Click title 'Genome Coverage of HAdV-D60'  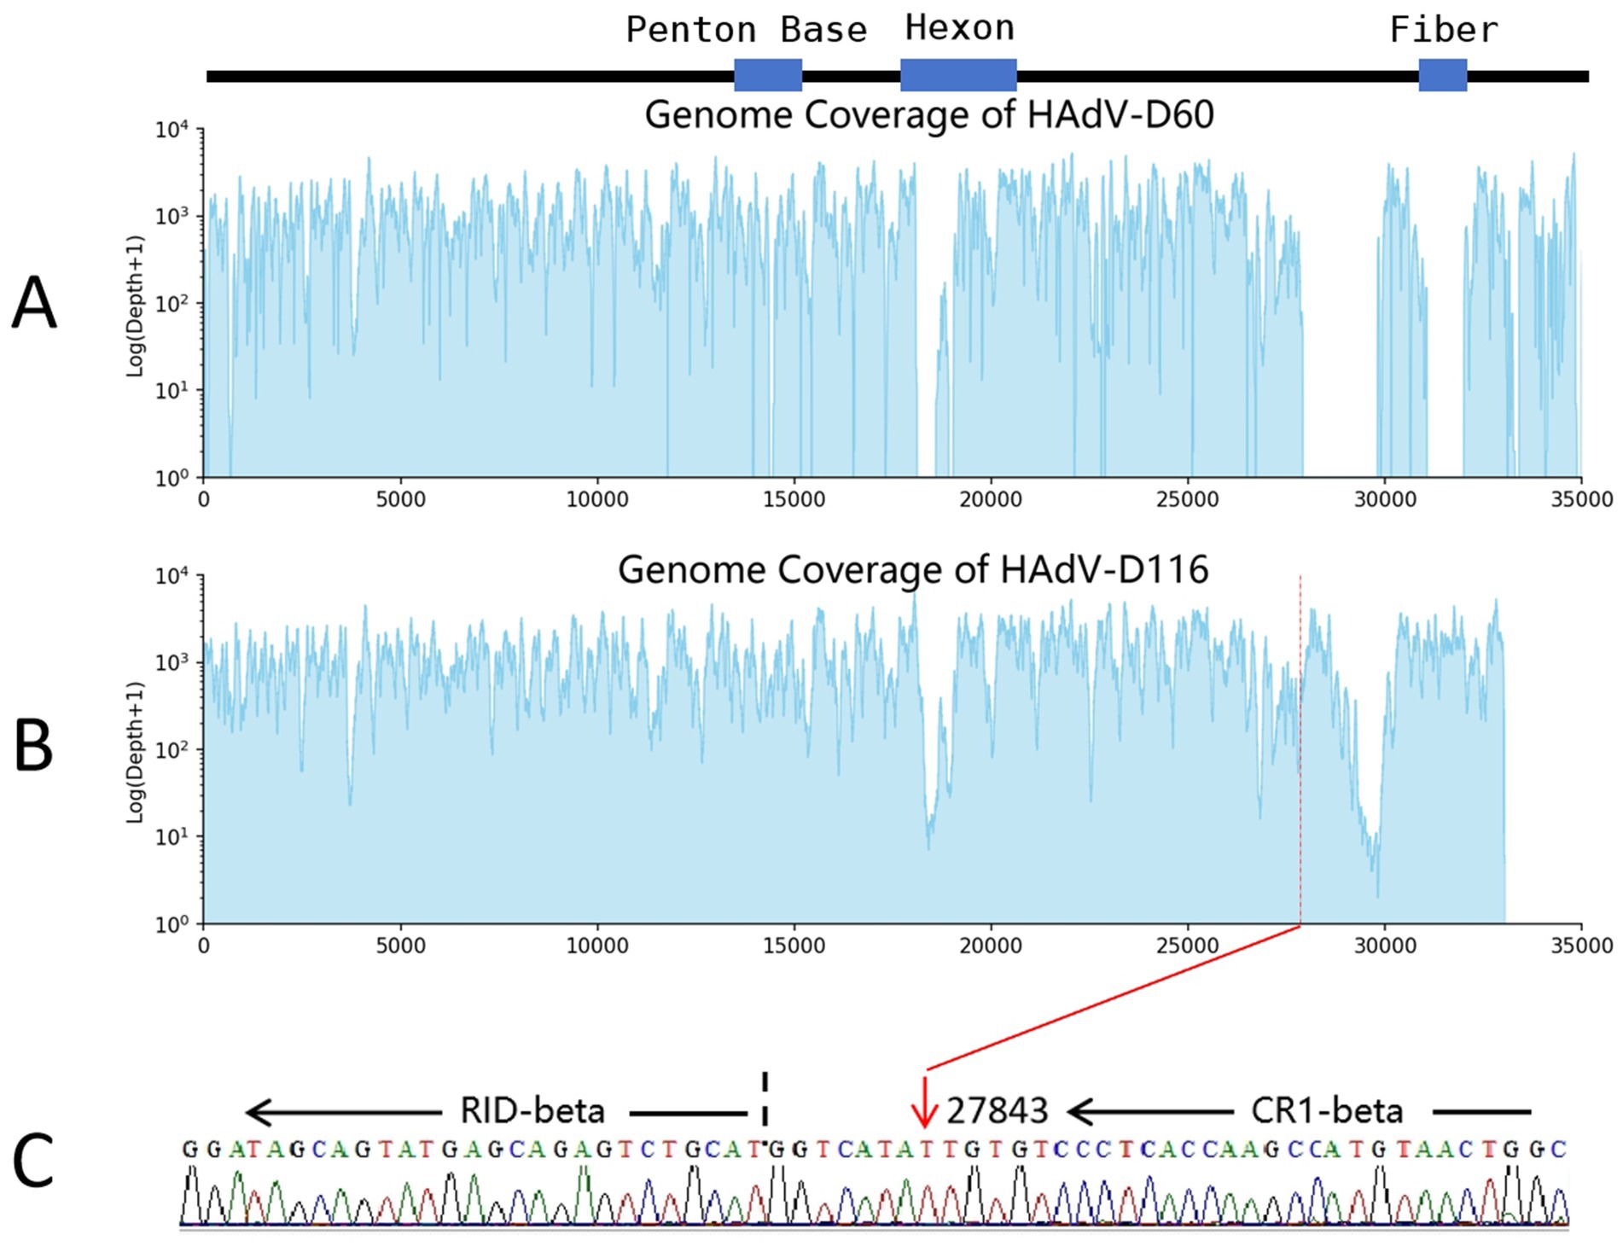point(929,114)
